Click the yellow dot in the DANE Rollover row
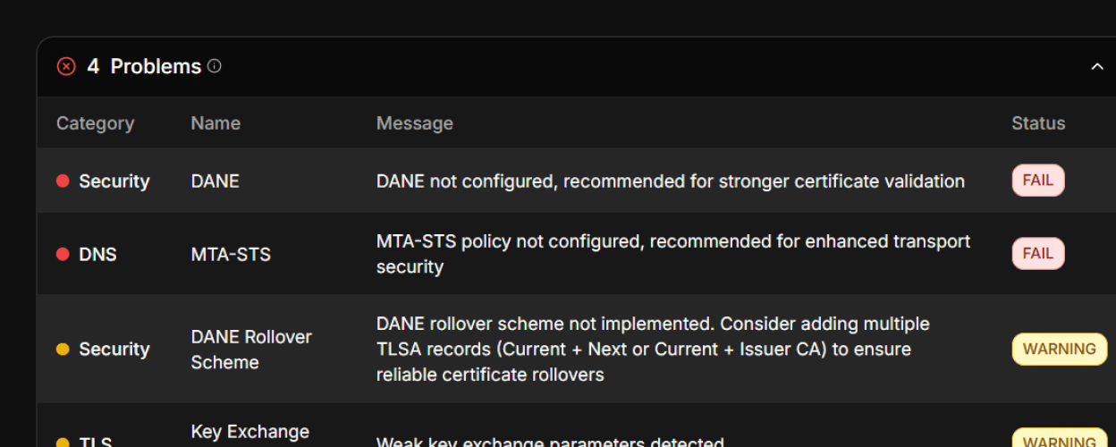Screen dimensions: 1116x447 [x=63, y=349]
